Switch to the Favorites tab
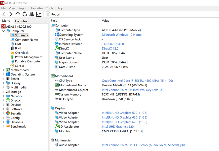 (21, 21)
